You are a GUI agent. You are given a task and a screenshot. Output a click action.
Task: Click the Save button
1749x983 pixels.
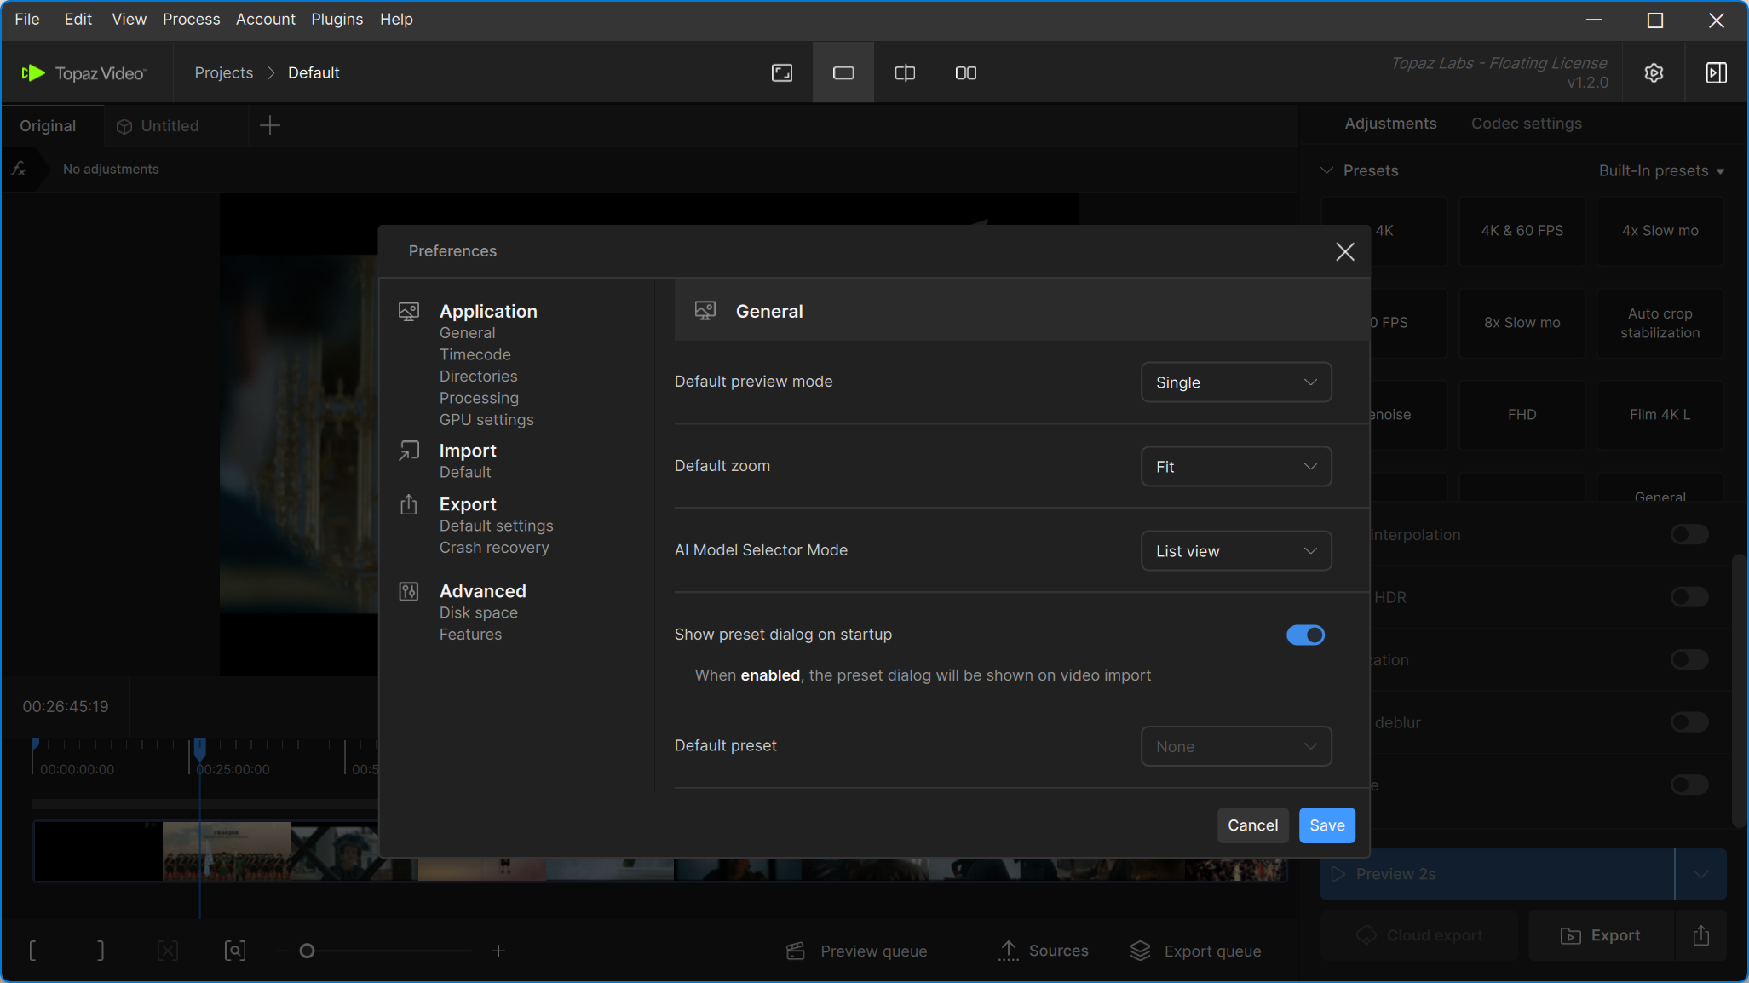pos(1326,825)
